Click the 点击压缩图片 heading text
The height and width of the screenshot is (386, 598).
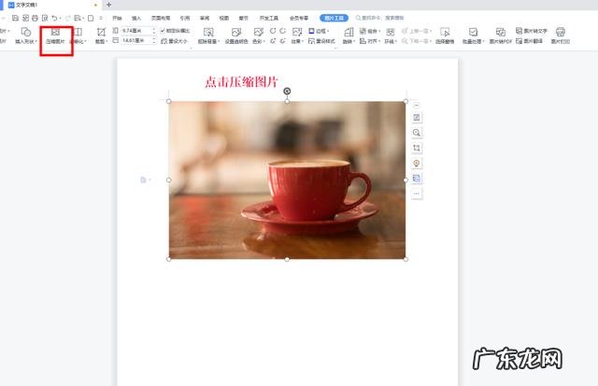tap(241, 81)
